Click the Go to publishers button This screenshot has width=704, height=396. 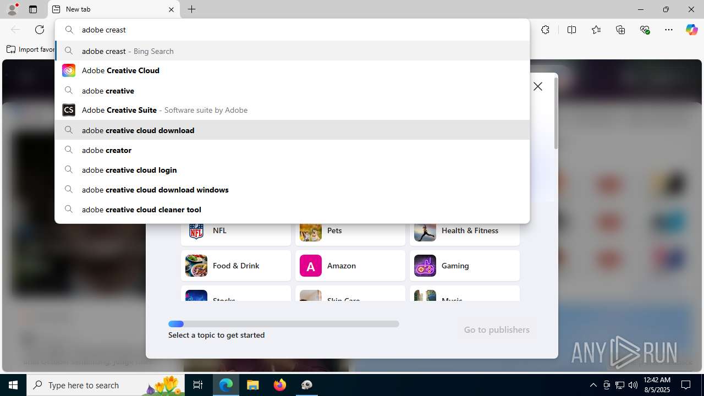(497, 329)
